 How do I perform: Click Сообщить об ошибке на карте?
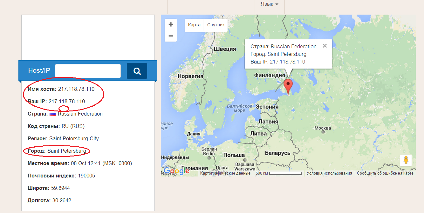[x=385, y=173]
